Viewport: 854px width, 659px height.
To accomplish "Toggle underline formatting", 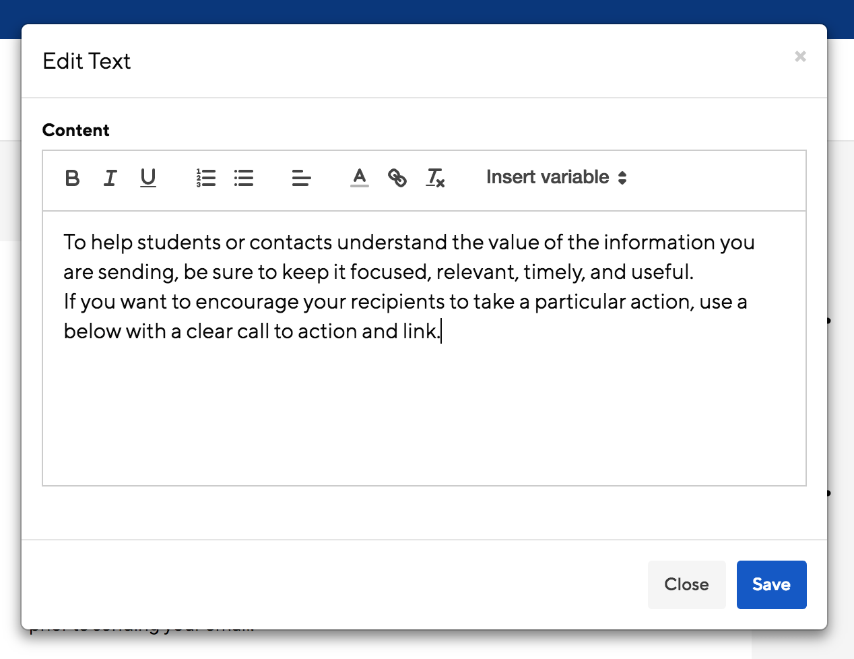I will tap(147, 179).
